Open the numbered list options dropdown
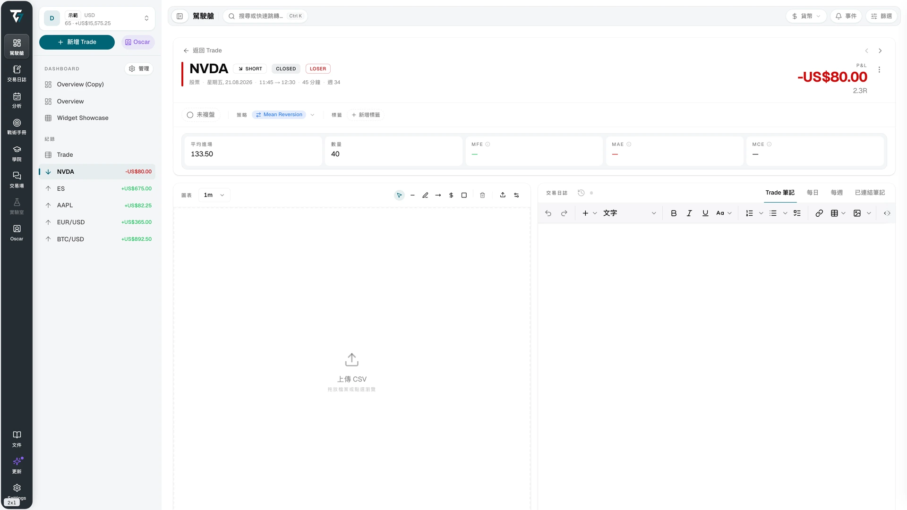 click(761, 213)
